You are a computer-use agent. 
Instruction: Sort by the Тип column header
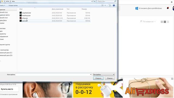click(x=68, y=9)
